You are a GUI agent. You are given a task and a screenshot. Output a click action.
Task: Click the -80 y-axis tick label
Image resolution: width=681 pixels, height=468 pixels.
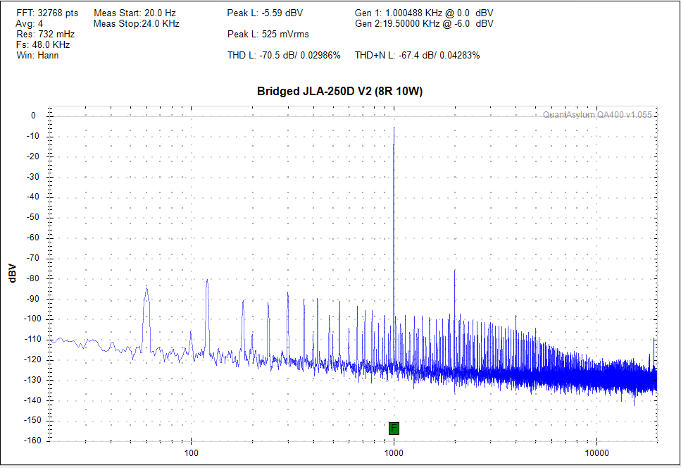[33, 278]
